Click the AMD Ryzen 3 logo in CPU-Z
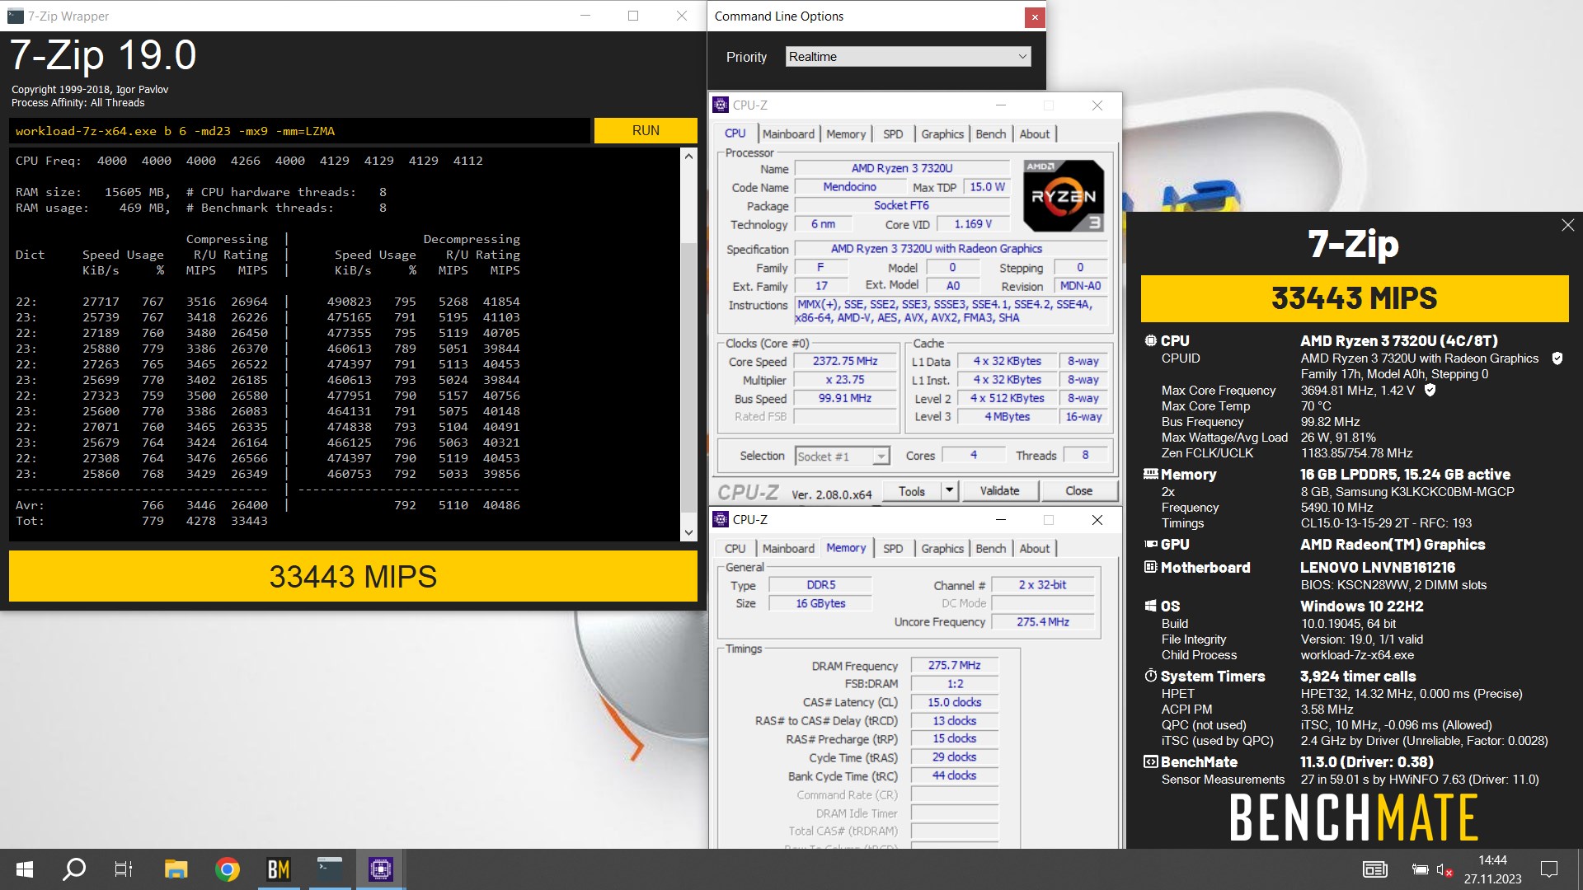Screen dimensions: 1583x890 pos(1064,195)
